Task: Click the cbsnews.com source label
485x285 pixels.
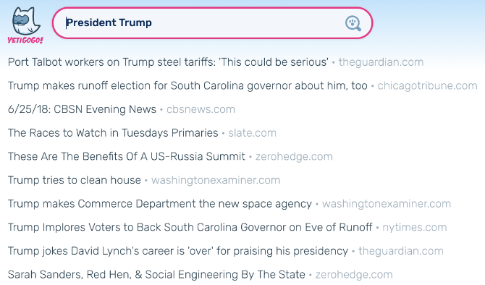Action: [201, 109]
